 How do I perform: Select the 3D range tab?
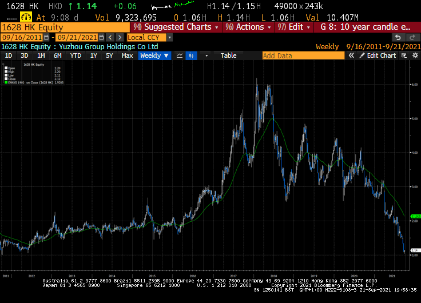pos(25,55)
